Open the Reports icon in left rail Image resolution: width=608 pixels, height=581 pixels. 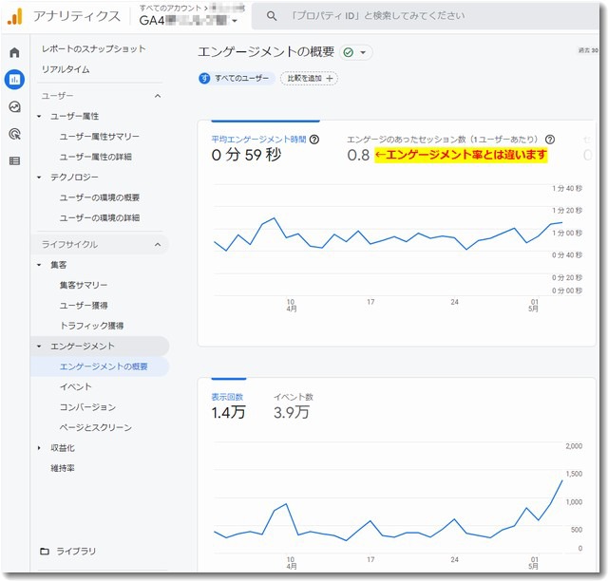tap(14, 80)
